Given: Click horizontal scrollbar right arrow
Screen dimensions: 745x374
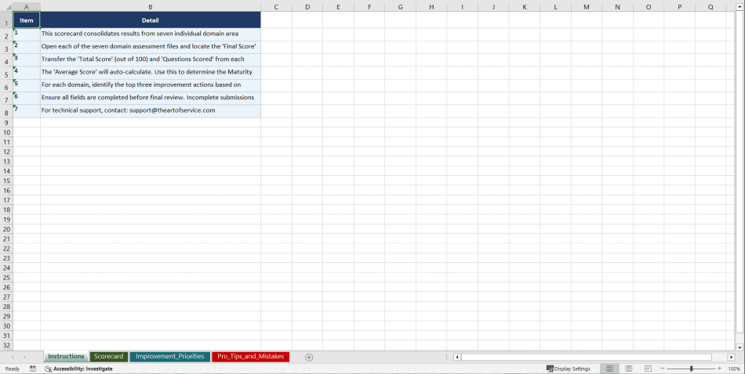Looking at the screenshot, I should [731, 357].
